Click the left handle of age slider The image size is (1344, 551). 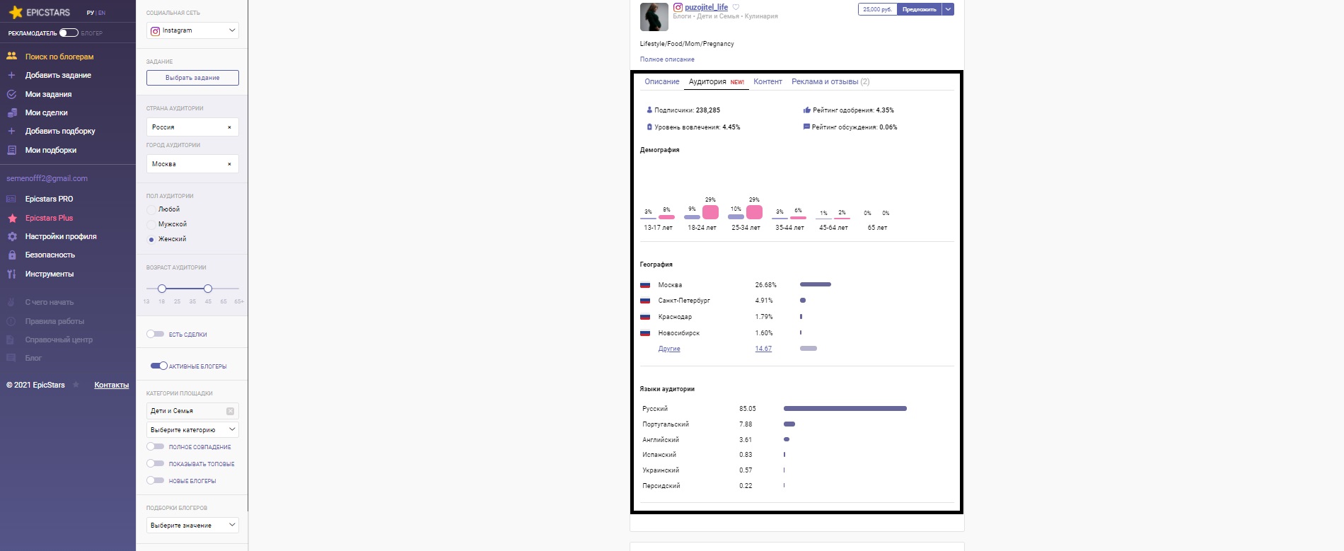tap(162, 289)
